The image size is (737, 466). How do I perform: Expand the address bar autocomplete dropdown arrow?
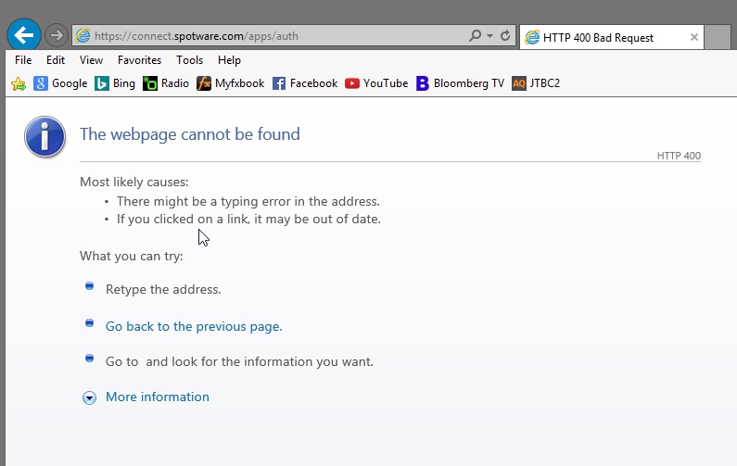point(489,36)
